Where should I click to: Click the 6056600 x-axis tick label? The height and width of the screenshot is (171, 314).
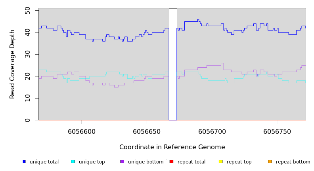[82, 132]
